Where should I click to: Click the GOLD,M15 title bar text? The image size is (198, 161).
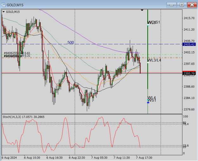pyautogui.click(x=15, y=5)
